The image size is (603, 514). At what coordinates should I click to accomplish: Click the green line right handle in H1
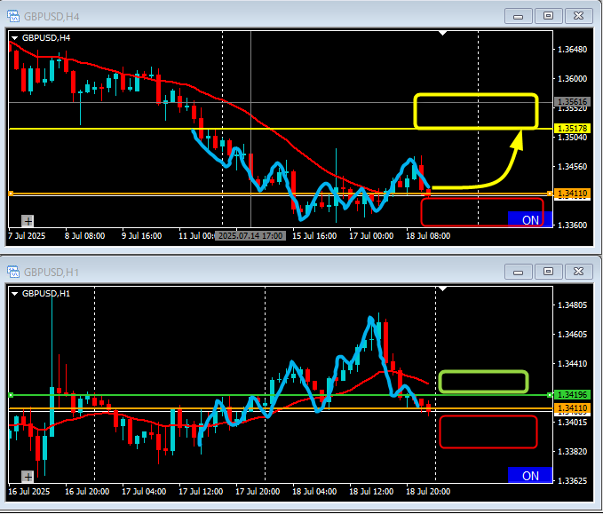(x=550, y=395)
